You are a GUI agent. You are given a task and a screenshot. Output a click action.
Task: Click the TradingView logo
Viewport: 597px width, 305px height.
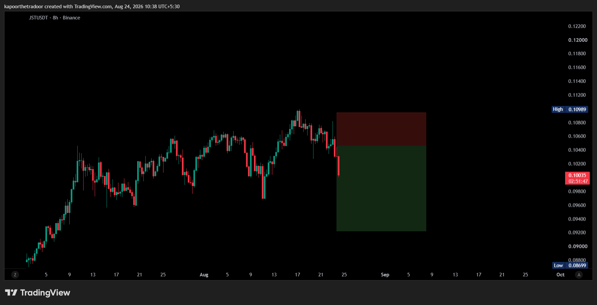pos(37,292)
